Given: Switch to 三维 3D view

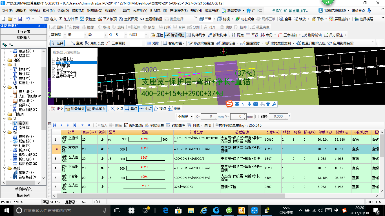Looking at the screenshot, I should click(x=205, y=19).
